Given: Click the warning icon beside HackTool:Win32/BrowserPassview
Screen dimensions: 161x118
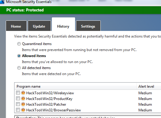Looking at the screenshot, I should 23,110.
